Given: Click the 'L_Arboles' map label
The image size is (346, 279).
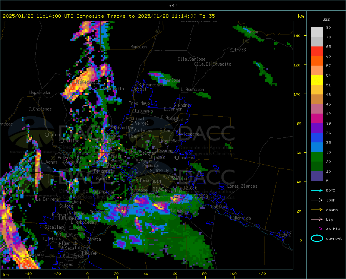Looking at the screenshot, I should pos(52,239).
